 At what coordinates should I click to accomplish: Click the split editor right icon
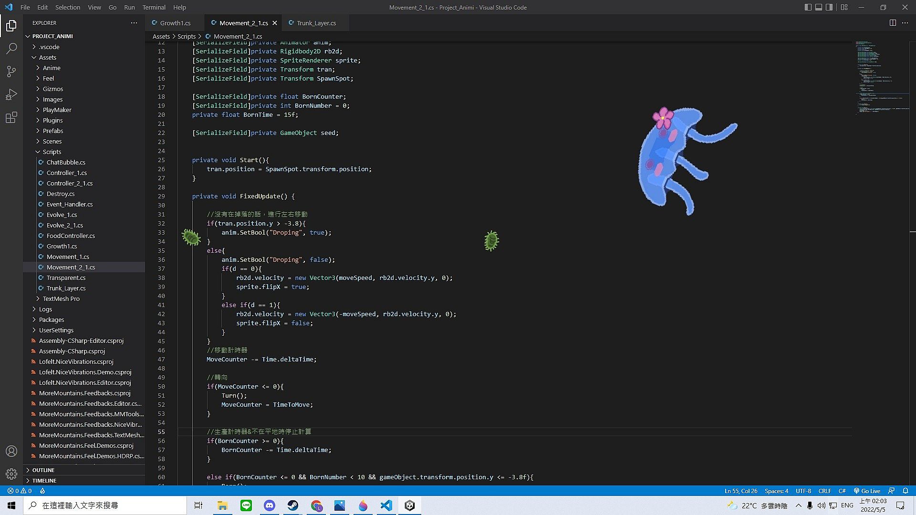[x=893, y=23]
